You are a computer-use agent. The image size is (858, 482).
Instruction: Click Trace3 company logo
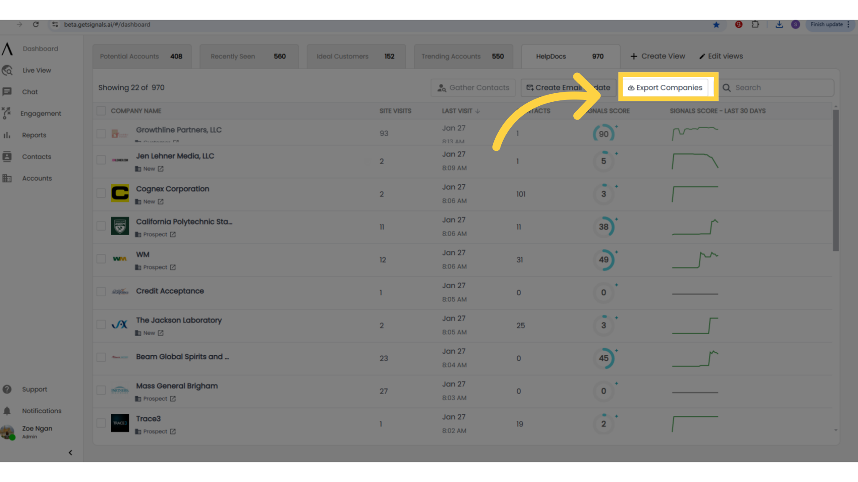point(120,423)
